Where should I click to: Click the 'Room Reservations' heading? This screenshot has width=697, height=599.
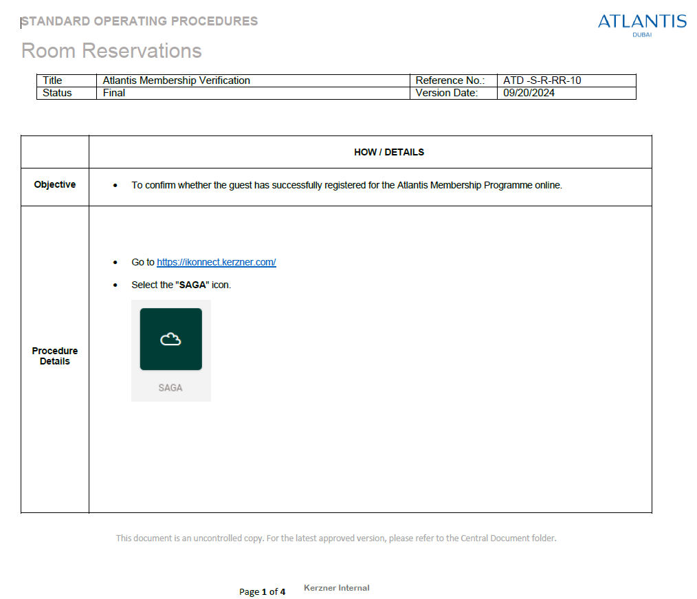coord(111,51)
